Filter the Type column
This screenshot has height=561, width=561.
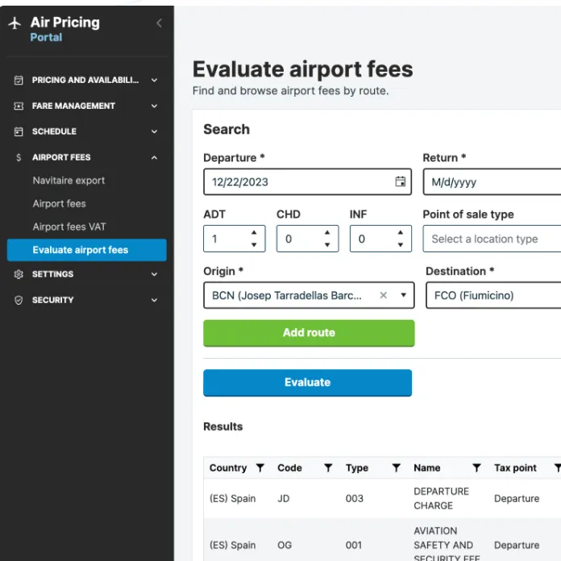click(x=396, y=467)
